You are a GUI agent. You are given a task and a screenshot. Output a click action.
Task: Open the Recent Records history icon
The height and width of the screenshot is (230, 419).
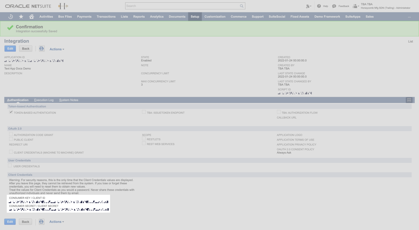pos(11,17)
